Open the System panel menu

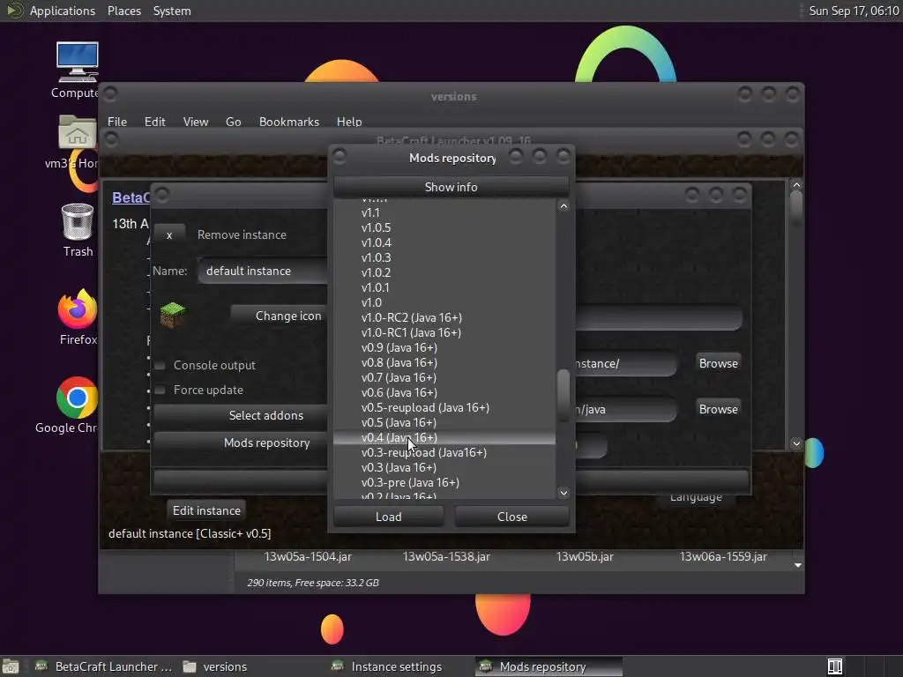tap(172, 11)
